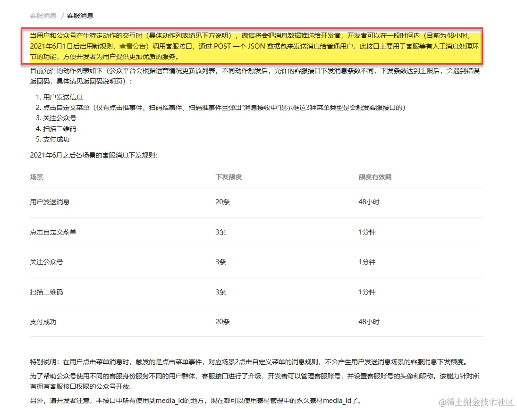Click list item 3. 关注公众号
The image size is (517, 410).
click(x=56, y=118)
